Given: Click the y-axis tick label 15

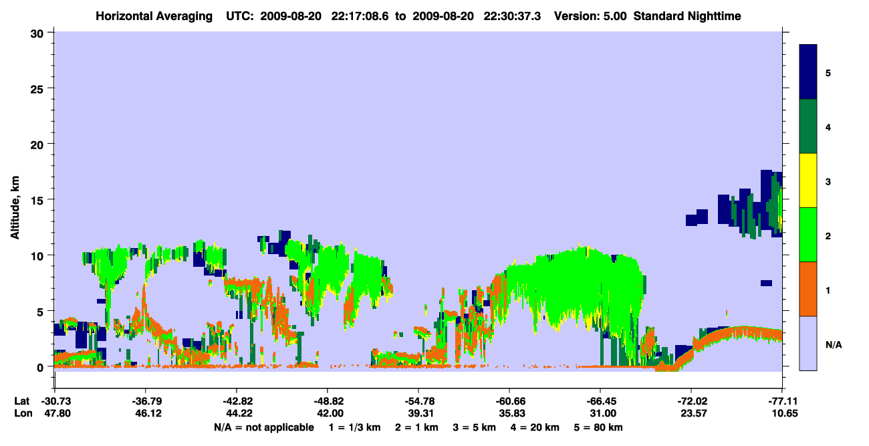Looking at the screenshot, I should click(39, 200).
